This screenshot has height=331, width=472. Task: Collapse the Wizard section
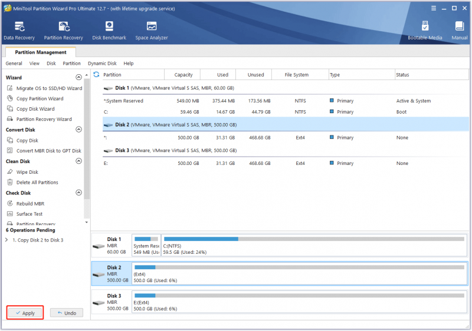[78, 78]
